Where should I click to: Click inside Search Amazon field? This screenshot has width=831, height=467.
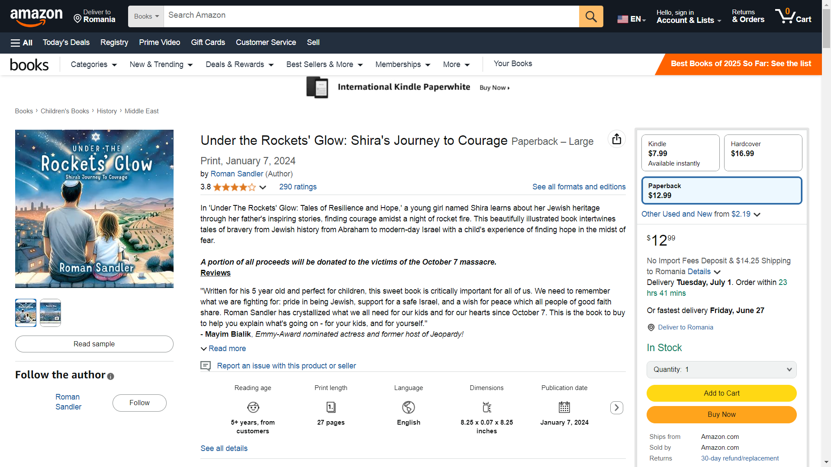(371, 16)
